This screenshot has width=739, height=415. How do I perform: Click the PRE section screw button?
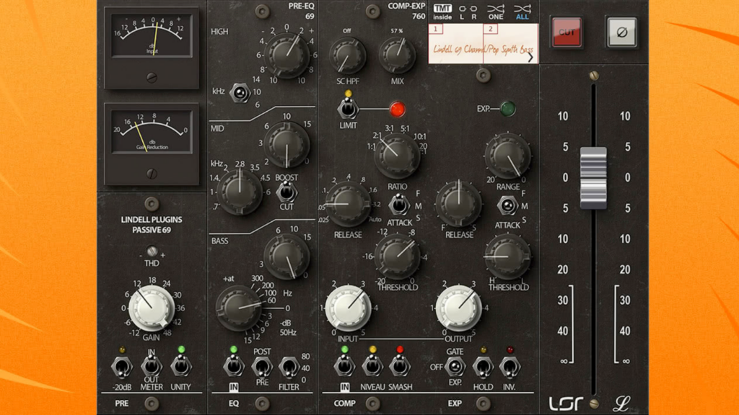tap(152, 403)
